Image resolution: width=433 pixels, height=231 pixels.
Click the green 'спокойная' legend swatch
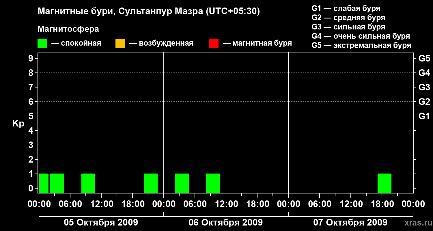click(x=42, y=43)
